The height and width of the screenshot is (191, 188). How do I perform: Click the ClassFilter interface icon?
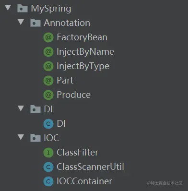[48, 153]
